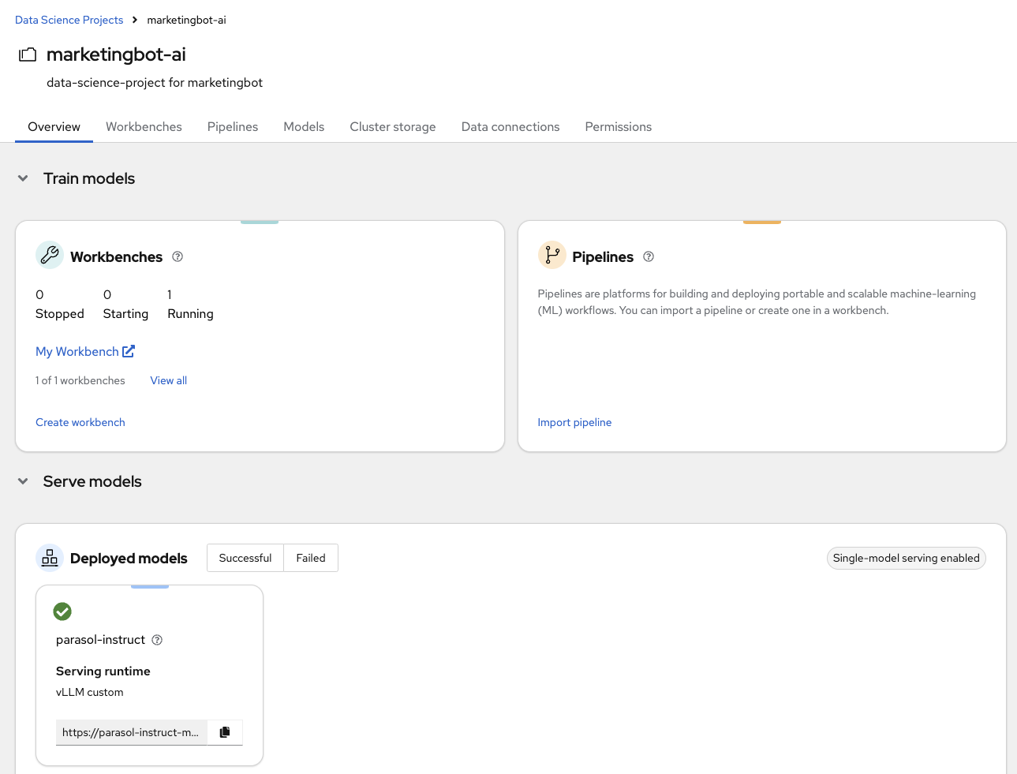Click the green success status checkmark
The width and height of the screenshot is (1017, 774).
tap(62, 611)
